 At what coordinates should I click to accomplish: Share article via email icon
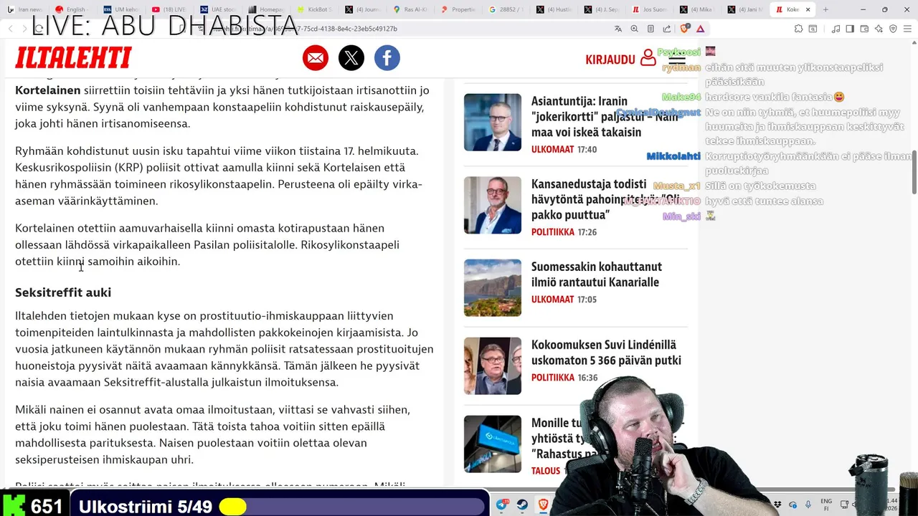[316, 58]
